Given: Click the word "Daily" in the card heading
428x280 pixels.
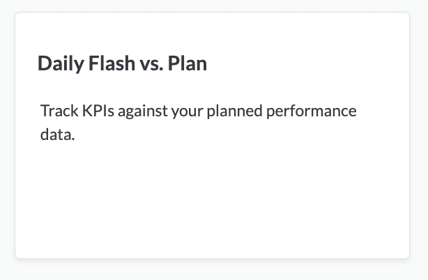Looking at the screenshot, I should point(60,63).
